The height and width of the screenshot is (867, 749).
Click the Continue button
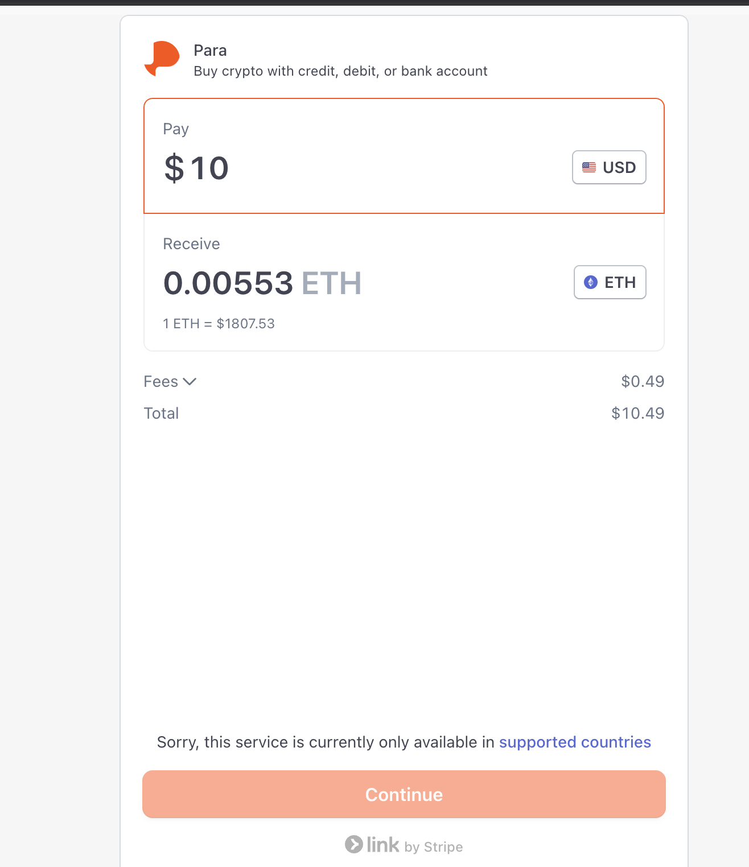coord(404,794)
